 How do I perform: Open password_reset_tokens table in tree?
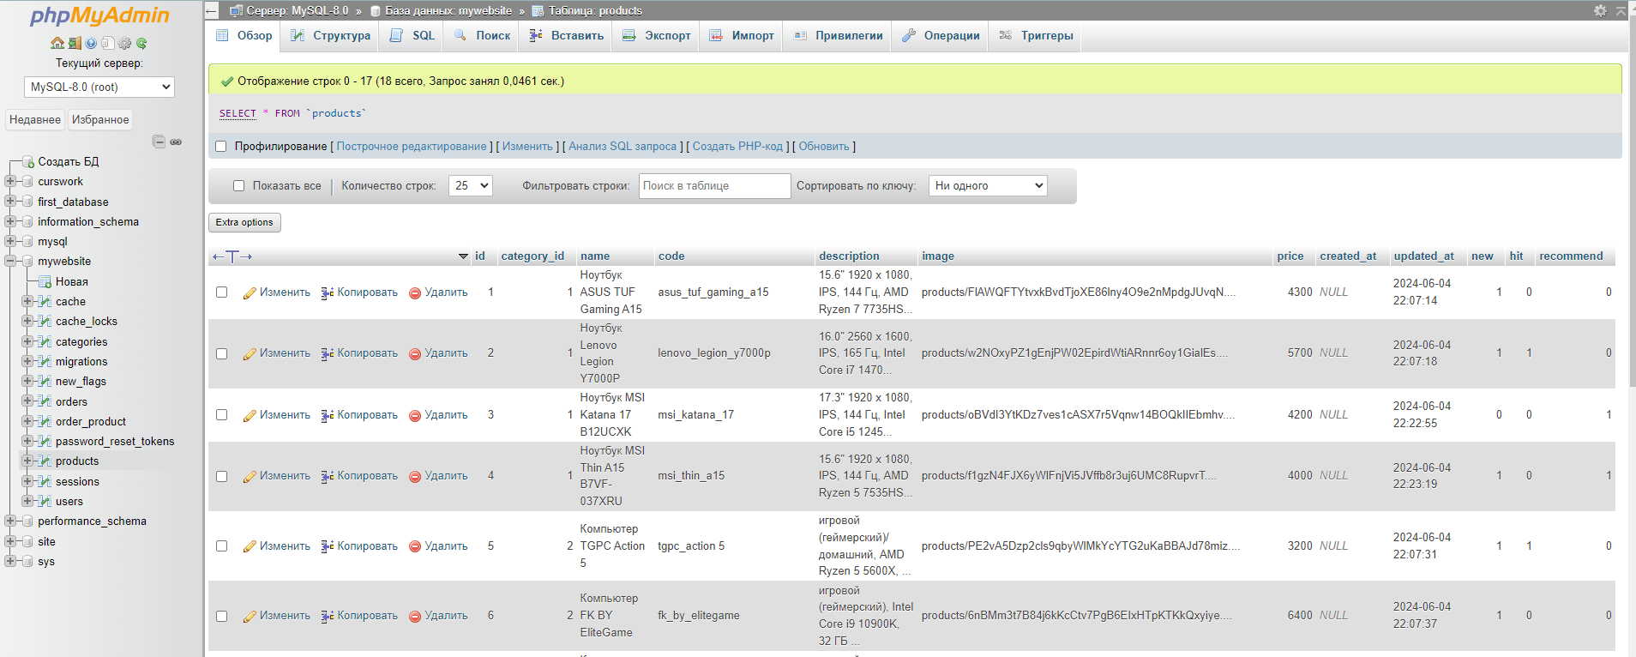pos(115,441)
